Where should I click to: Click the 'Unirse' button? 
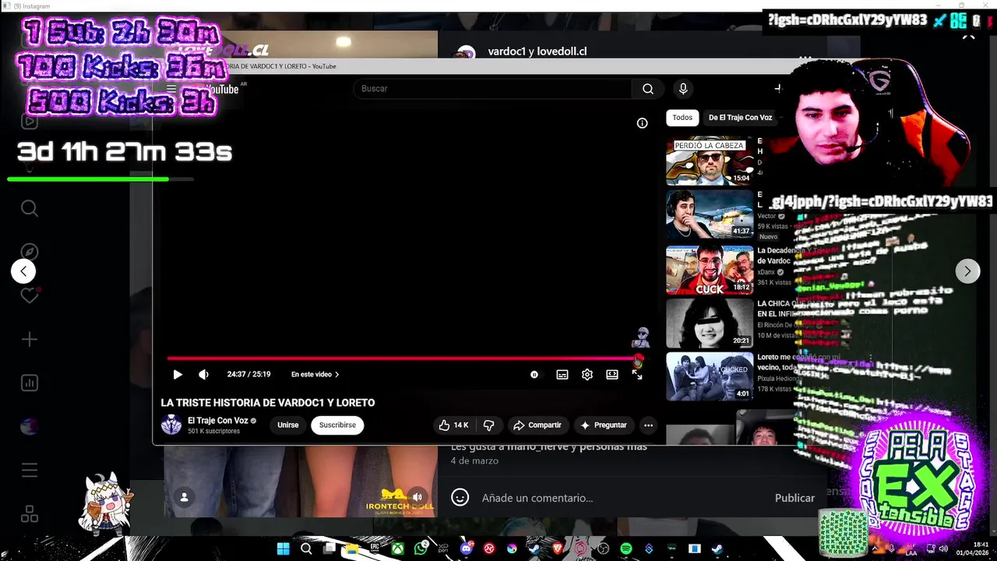pos(288,425)
